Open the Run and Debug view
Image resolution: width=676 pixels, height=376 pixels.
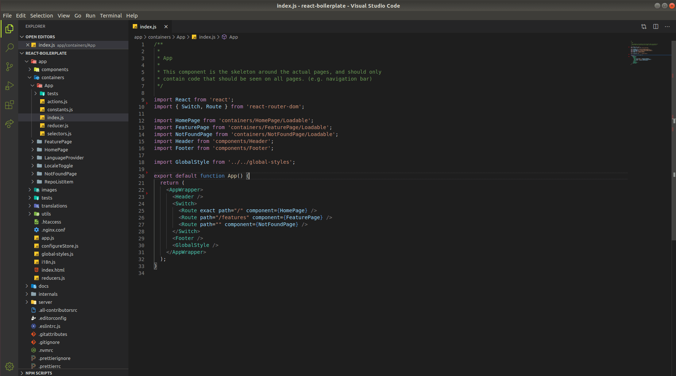pos(9,86)
